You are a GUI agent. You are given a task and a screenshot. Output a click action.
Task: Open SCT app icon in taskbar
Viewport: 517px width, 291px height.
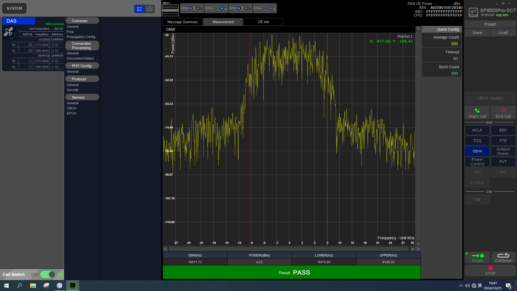coord(73,286)
